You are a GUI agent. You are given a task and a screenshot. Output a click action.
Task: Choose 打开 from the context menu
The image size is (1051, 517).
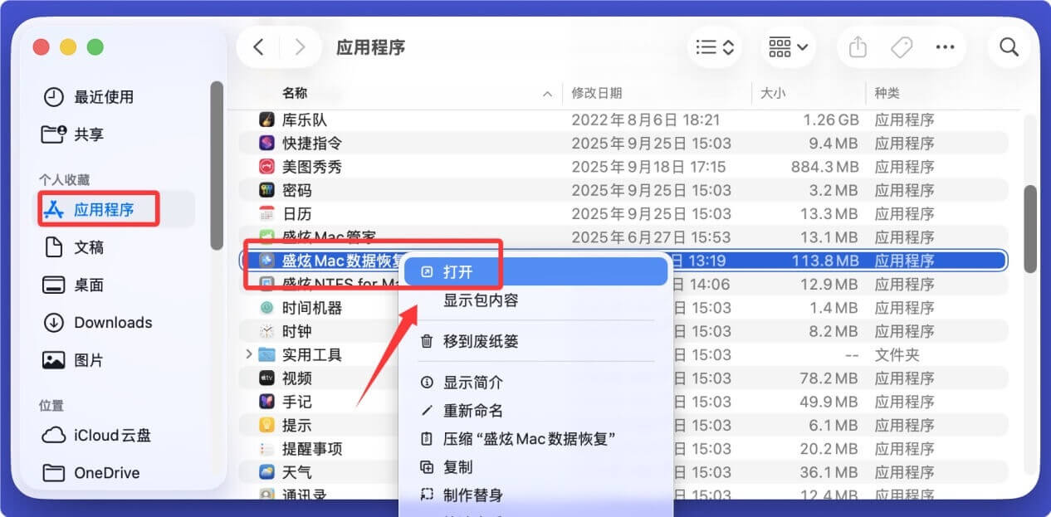(x=455, y=271)
